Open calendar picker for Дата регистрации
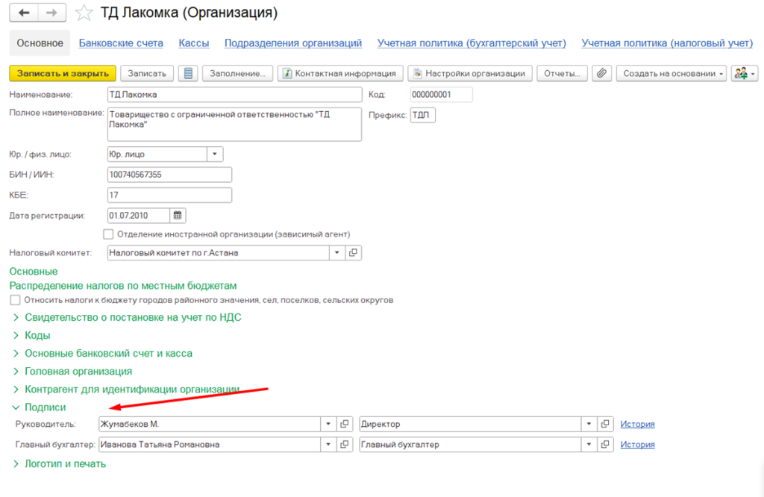Image resolution: width=764 pixels, height=497 pixels. 178,216
